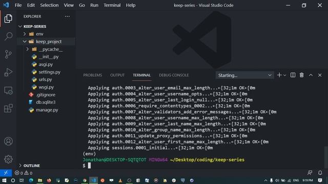Click the VS Code taskbar icon
This screenshot has height=184, width=328.
coord(93,180)
